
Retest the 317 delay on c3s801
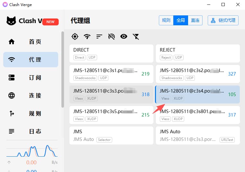[232, 115]
